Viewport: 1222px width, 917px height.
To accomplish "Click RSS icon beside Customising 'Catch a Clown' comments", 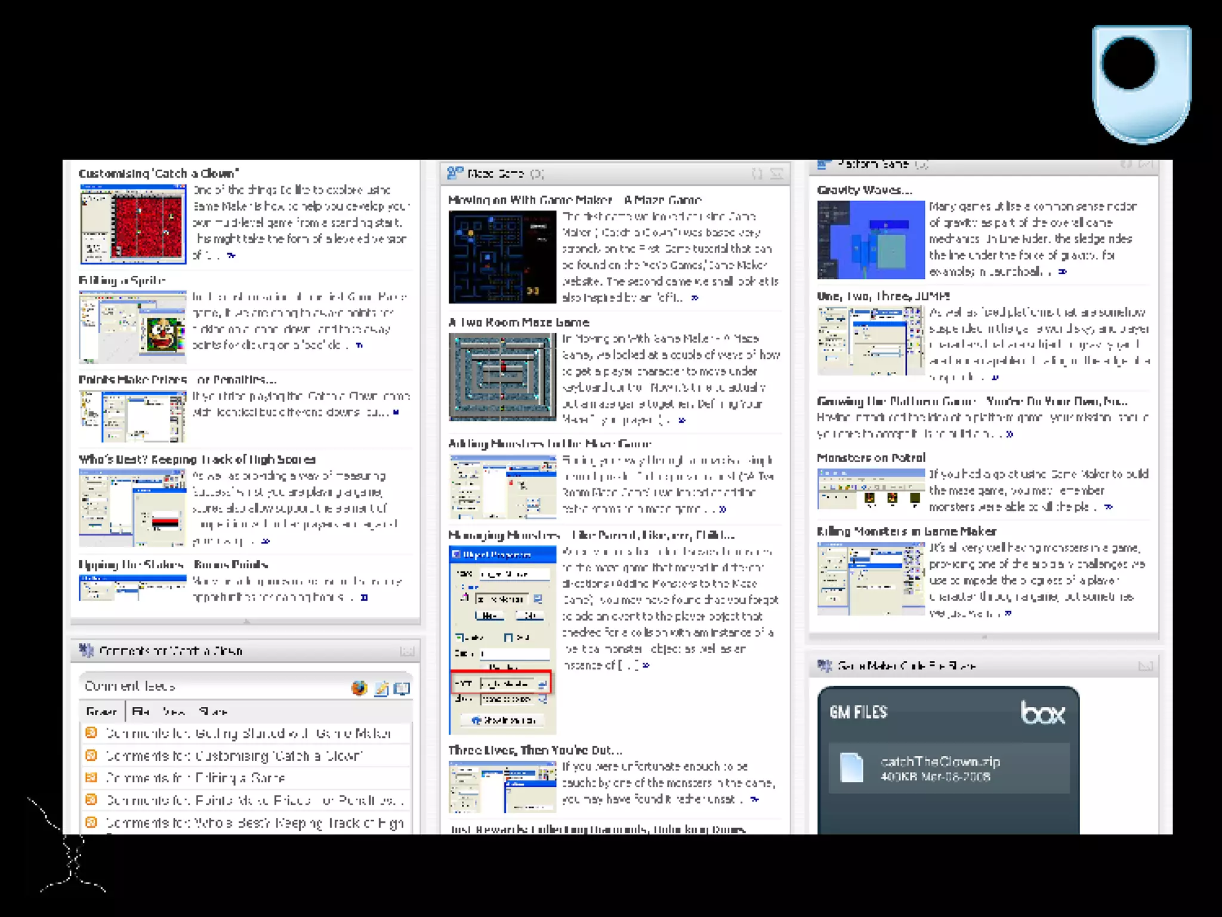I will point(91,755).
